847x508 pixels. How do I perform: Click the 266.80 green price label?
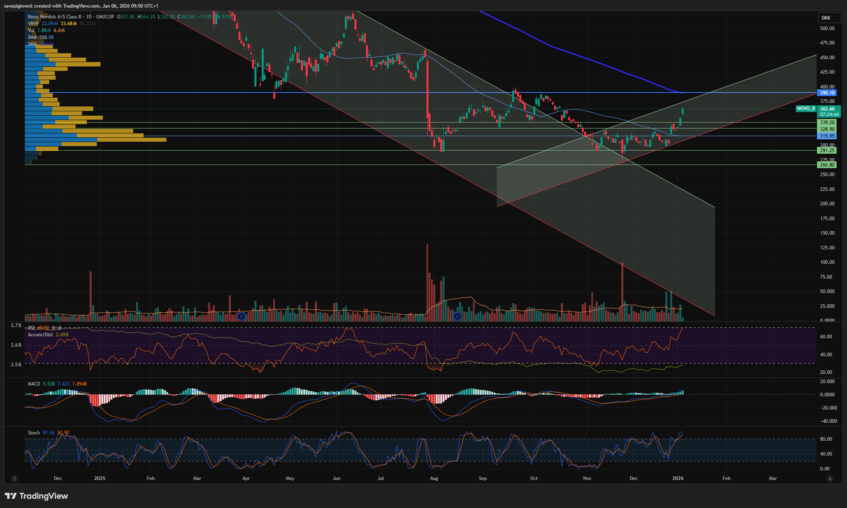[827, 165]
